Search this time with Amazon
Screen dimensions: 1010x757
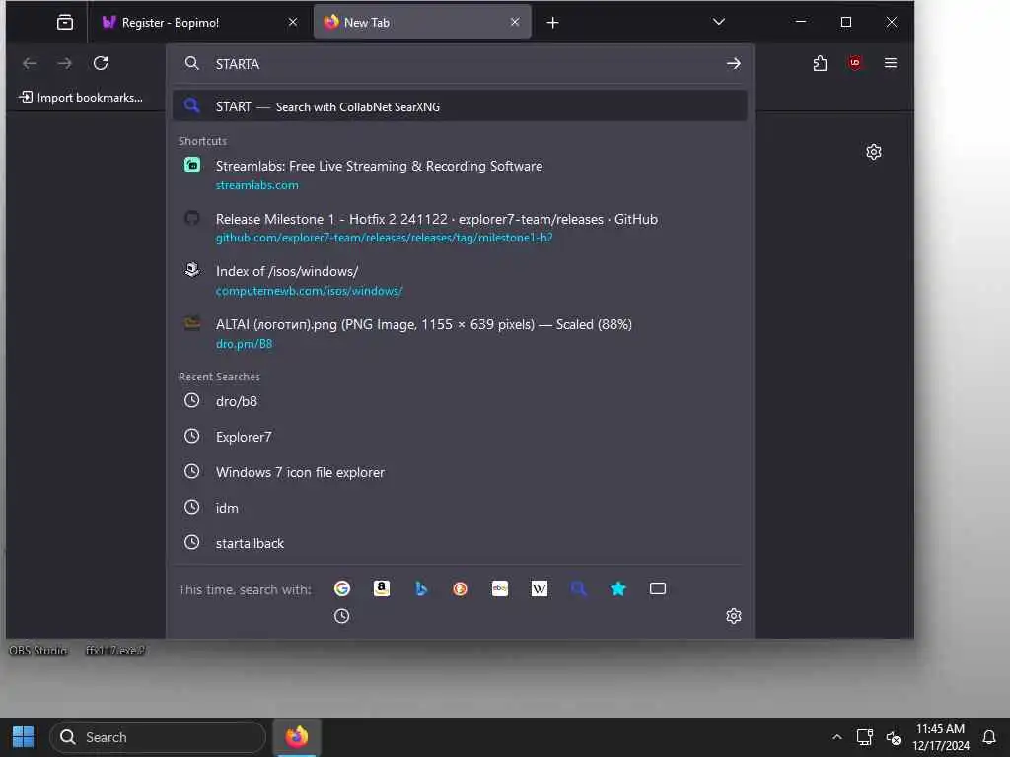(382, 588)
